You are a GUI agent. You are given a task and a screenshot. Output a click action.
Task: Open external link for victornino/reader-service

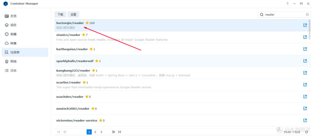coord(305,120)
